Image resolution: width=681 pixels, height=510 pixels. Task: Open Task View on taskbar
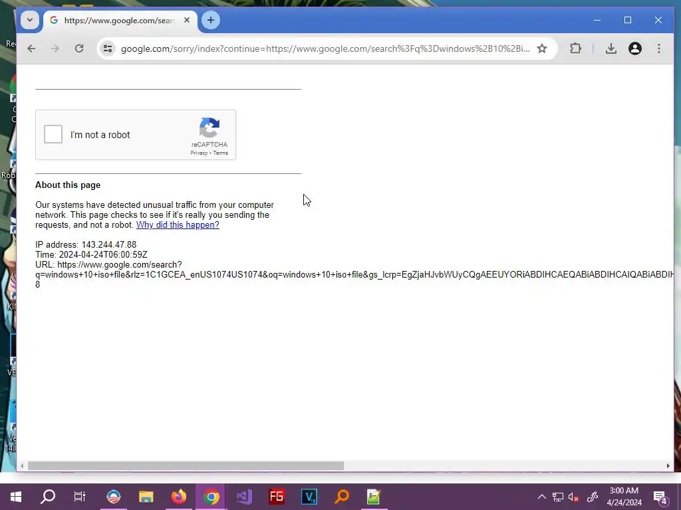click(x=80, y=497)
